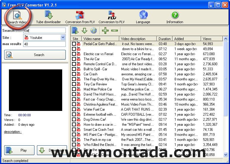Check the Electric car vs Ferrari checkbox

click(x=74, y=54)
